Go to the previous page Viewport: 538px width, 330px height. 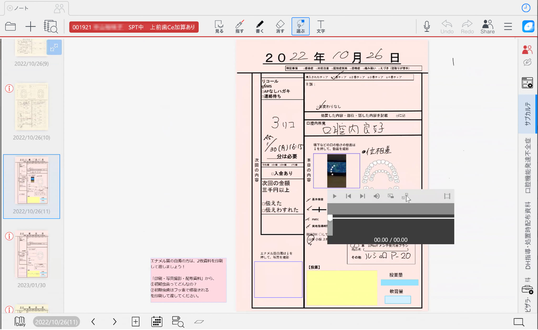point(93,322)
